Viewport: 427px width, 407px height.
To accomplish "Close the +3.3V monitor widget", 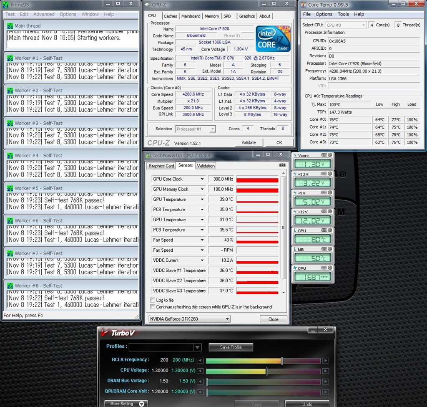I will pos(330,174).
